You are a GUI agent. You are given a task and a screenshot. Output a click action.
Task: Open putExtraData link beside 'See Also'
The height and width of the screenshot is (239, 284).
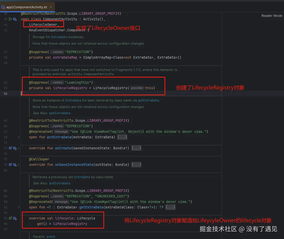point(60,183)
